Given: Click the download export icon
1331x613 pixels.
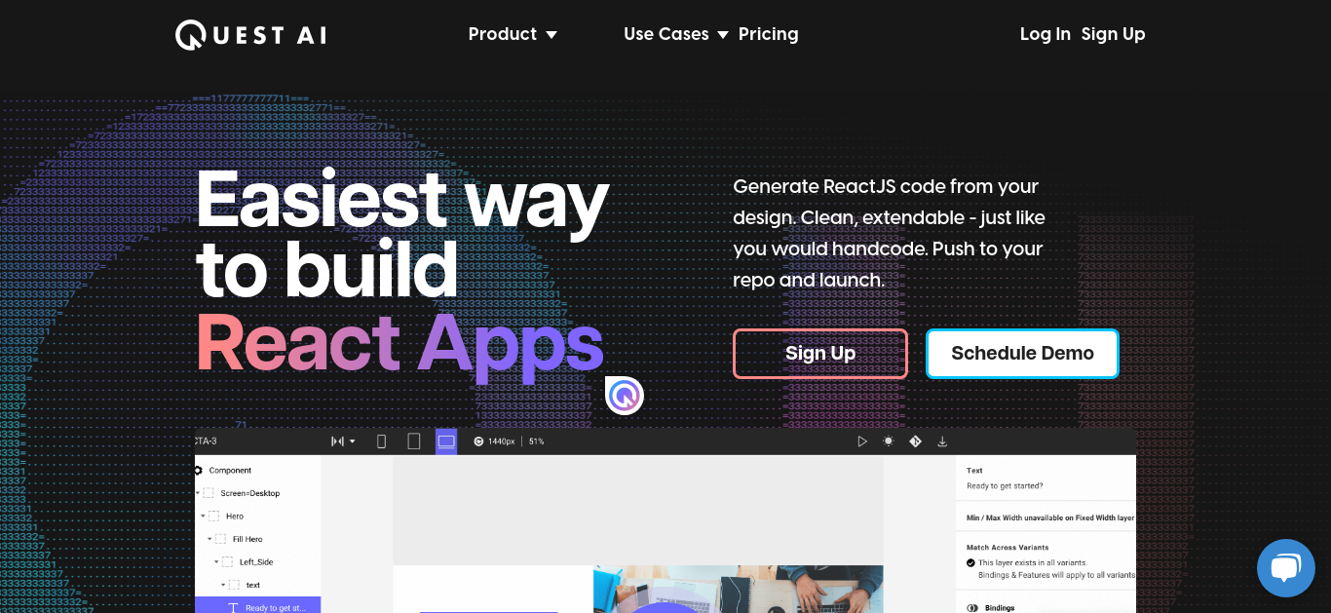Looking at the screenshot, I should tap(942, 441).
